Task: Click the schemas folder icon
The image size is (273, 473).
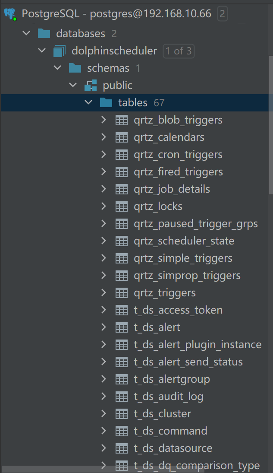Action: (75, 68)
